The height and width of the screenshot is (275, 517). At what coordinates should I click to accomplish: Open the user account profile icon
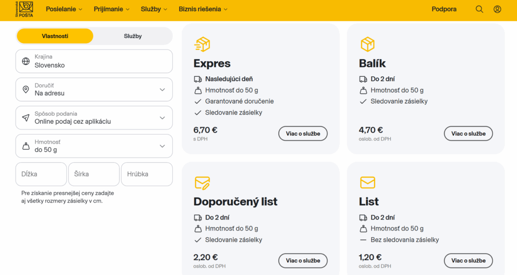(x=497, y=9)
